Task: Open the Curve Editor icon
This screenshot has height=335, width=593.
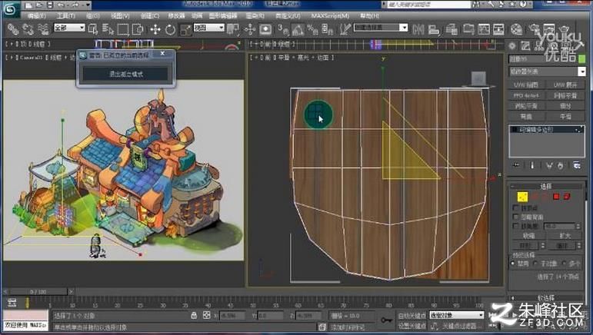Action: point(484,29)
